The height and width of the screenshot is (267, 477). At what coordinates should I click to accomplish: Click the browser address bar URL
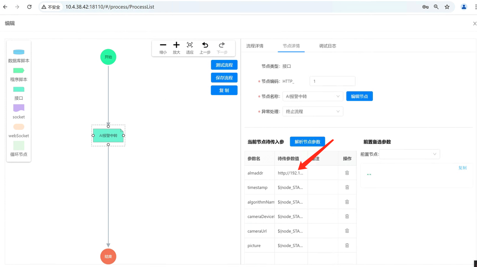point(110,7)
